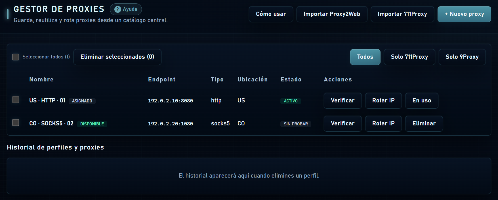Screen dimensions: 498x200
Task: Select the Todos filter tab
Action: [x=365, y=57]
